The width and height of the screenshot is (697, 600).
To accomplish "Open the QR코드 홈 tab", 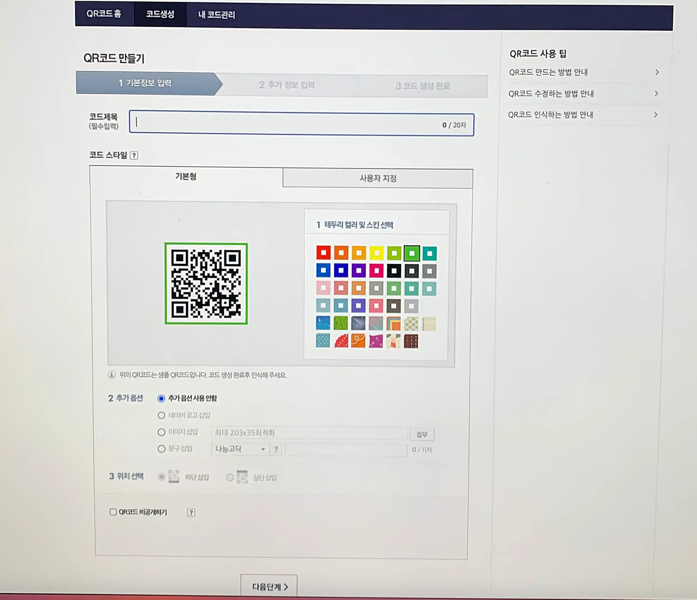I will pos(104,14).
